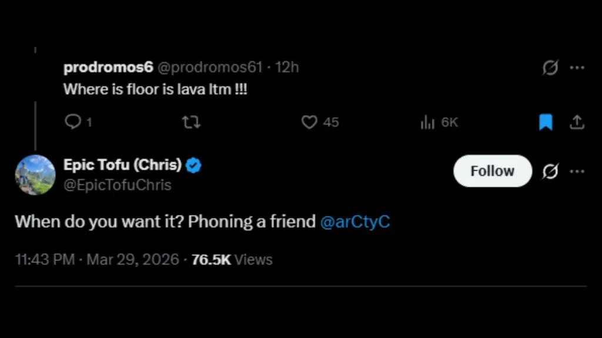This screenshot has height=338, width=602.
Task: Open the @EpicTofuChris handle
Action: coord(118,185)
